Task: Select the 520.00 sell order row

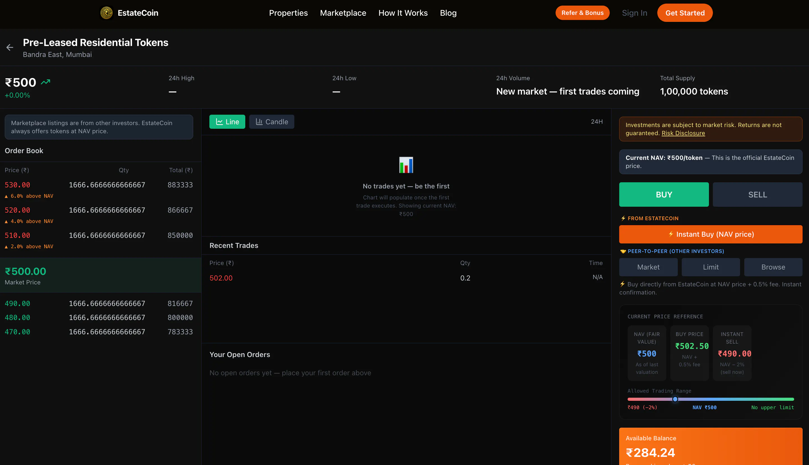Action: [x=99, y=215]
